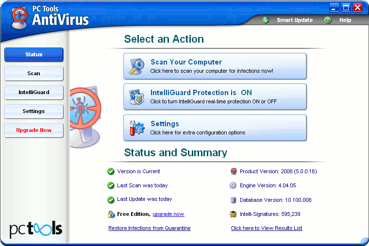Click the Free Edition lock icon
Viewport: 369px width, 246px height.
111,214
